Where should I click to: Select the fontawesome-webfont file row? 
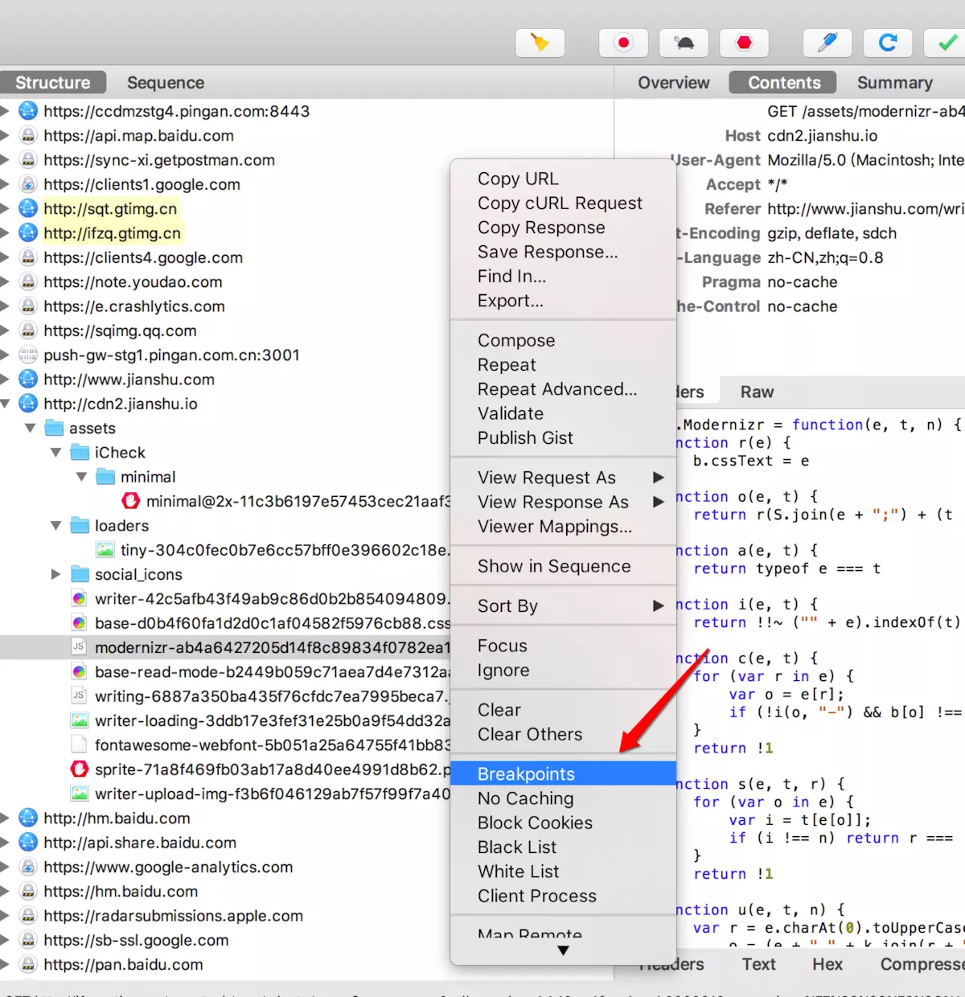click(225, 745)
